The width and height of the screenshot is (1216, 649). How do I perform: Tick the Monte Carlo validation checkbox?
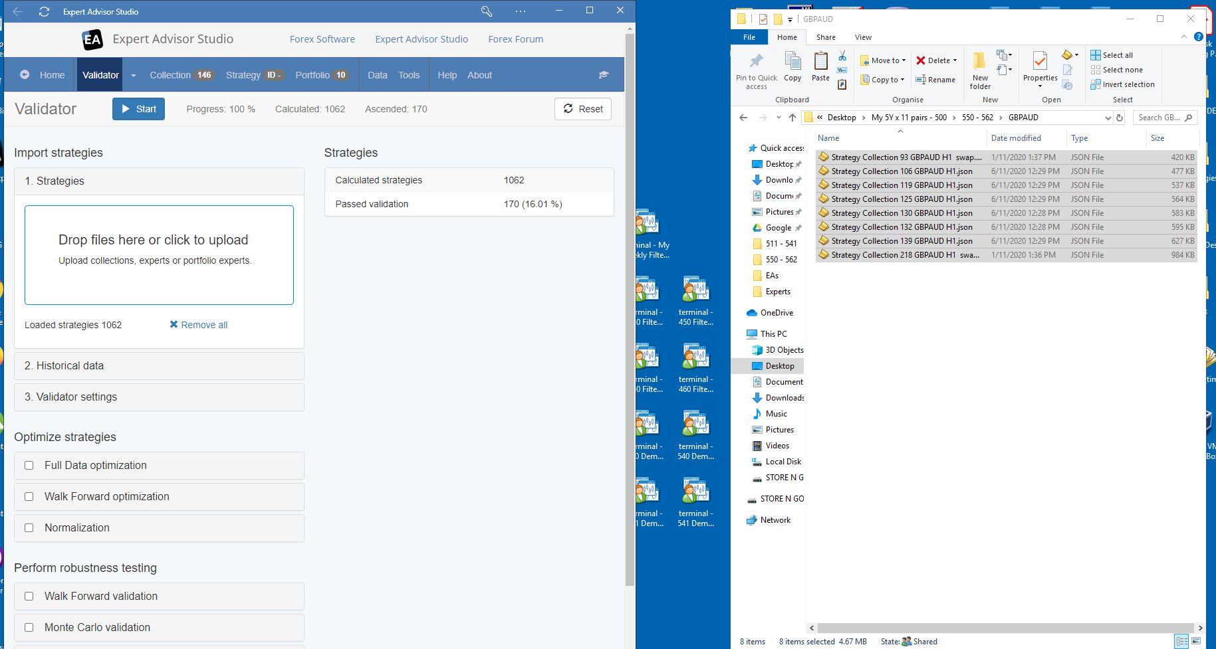(29, 628)
